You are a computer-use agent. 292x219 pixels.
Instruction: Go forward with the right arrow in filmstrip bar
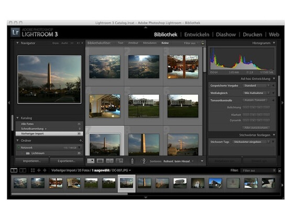[45, 170]
